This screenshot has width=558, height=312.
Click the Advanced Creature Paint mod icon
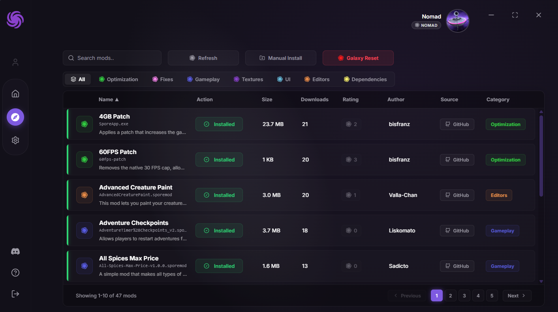click(85, 195)
